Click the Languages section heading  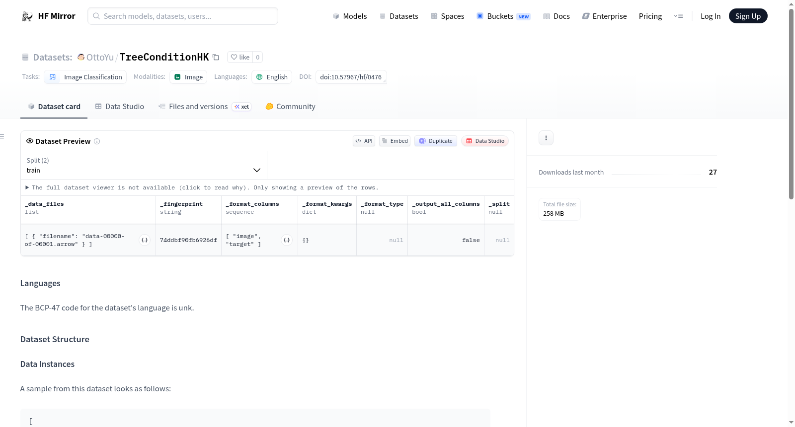point(40,283)
